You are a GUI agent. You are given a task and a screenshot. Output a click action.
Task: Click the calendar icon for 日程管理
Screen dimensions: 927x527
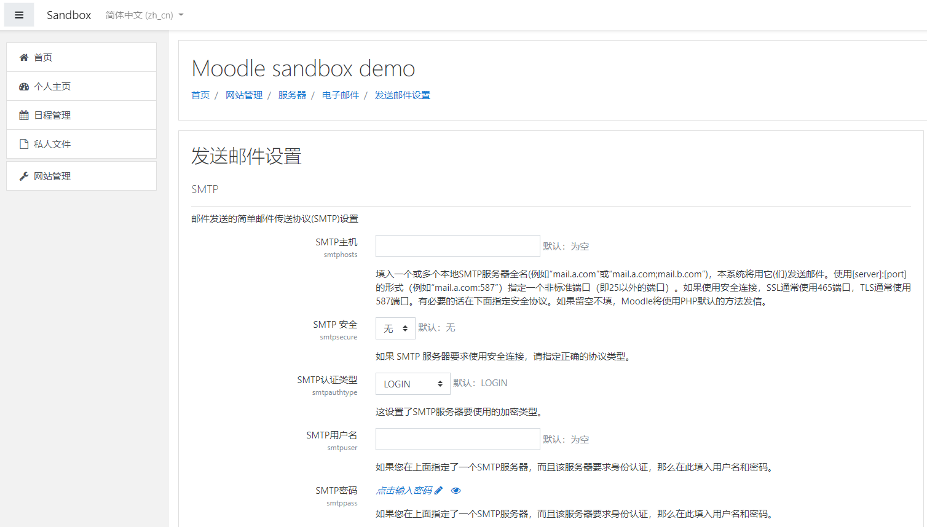pos(24,115)
